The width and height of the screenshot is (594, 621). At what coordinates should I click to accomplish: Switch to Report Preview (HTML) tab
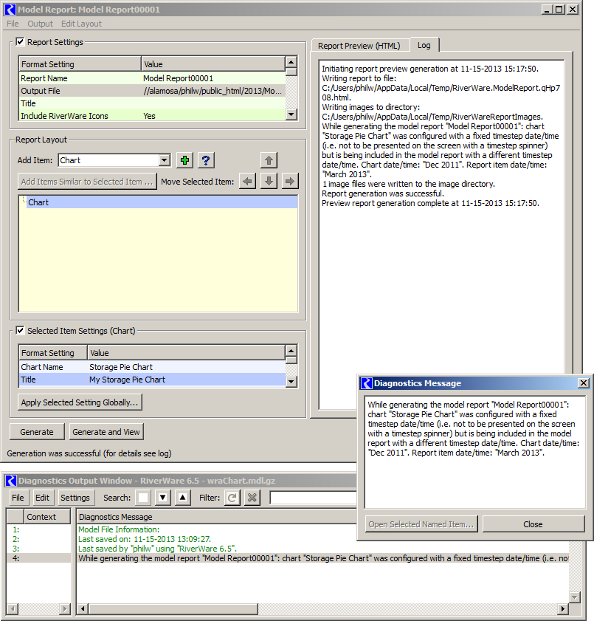click(359, 46)
